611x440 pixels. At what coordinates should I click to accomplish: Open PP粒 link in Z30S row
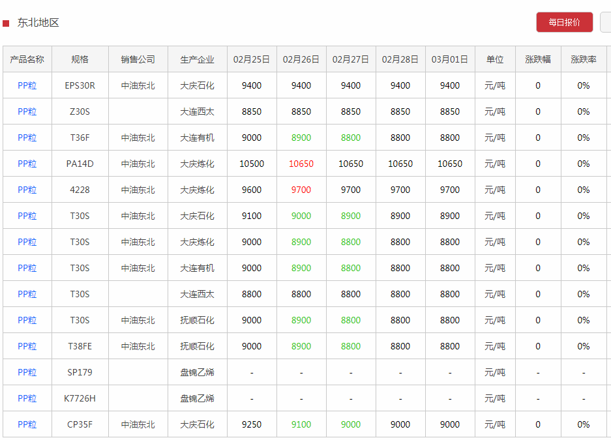pos(27,111)
